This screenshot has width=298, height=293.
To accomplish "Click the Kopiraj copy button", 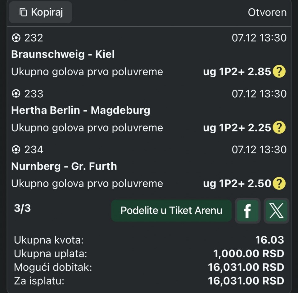I will [x=41, y=12].
